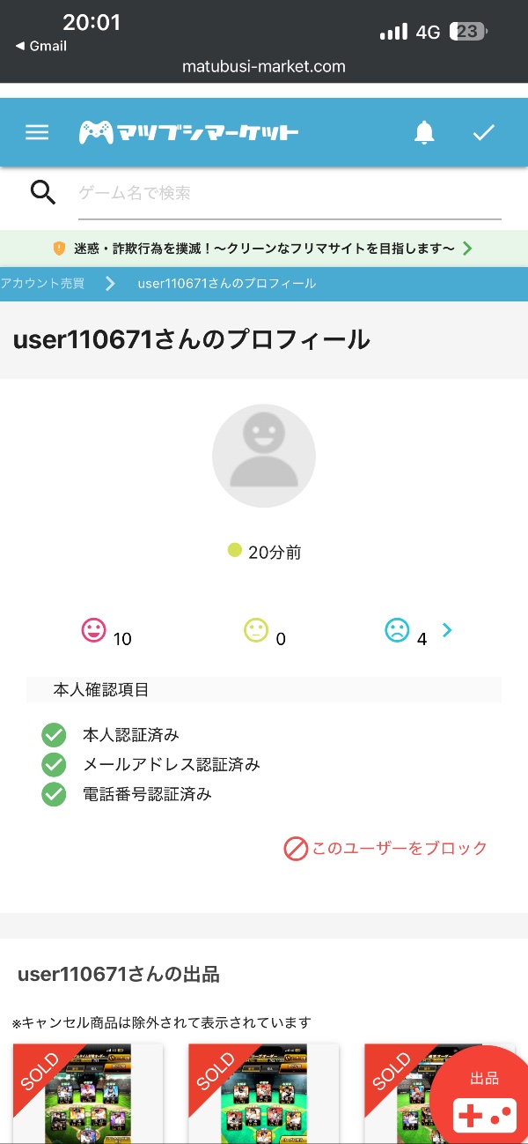The height and width of the screenshot is (1144, 528).
Task: Open the notification bell
Action: (x=424, y=132)
